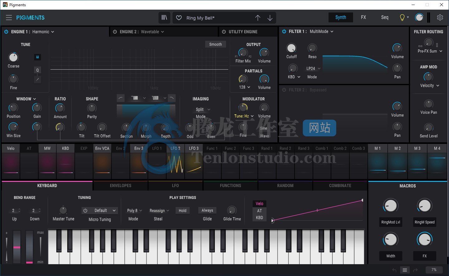Open the Split imaging mode dropdown
This screenshot has height=276, width=449.
(x=203, y=109)
